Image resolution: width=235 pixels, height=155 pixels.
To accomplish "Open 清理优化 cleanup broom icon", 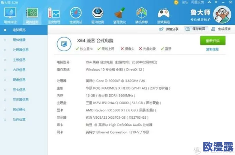I will tap(119, 15).
